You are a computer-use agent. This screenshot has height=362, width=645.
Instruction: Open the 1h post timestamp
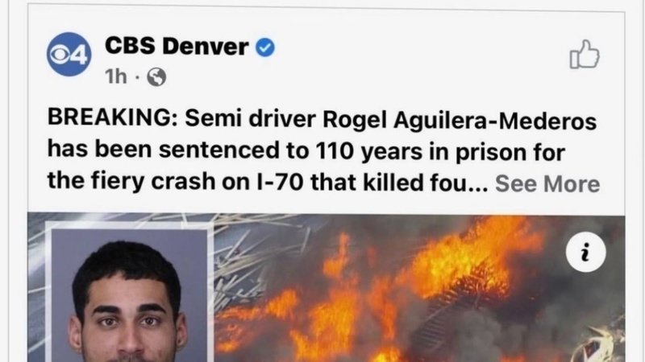(115, 76)
